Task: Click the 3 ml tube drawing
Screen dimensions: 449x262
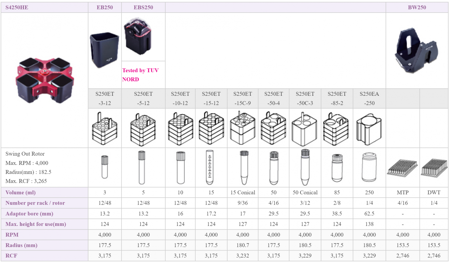Action: (105, 167)
